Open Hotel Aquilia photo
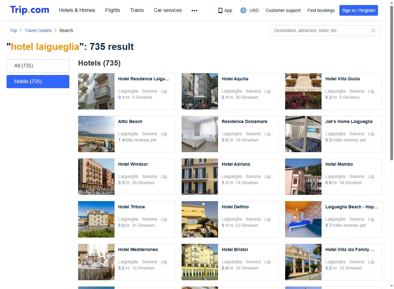 pos(200,91)
